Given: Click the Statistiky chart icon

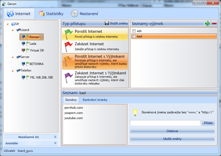Looking at the screenshot, I should pos(42,14).
